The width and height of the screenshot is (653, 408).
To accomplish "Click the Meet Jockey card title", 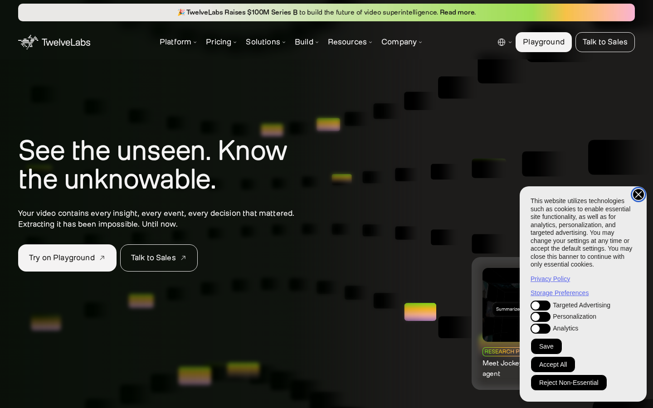I will coord(501,369).
